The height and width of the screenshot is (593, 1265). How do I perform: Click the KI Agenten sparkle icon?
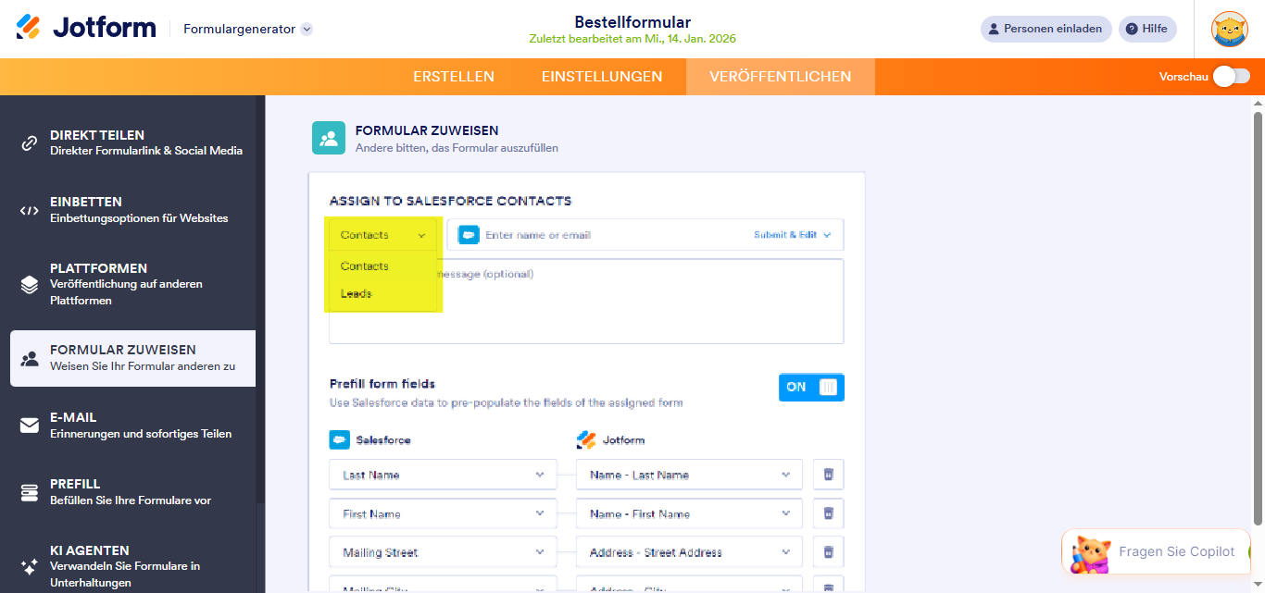30,566
